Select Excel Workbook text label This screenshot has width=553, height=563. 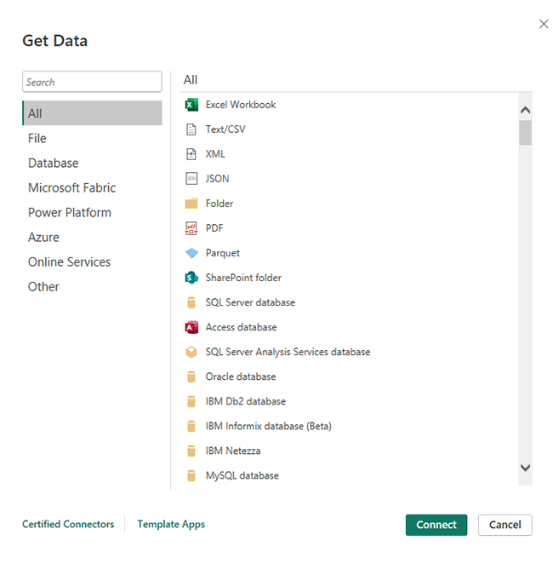point(241,105)
